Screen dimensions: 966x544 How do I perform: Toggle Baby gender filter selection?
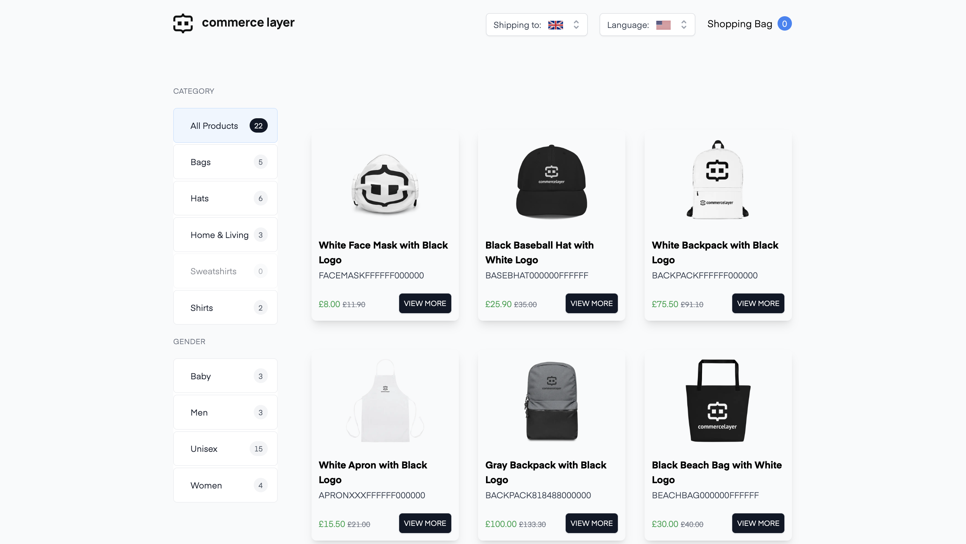click(225, 376)
